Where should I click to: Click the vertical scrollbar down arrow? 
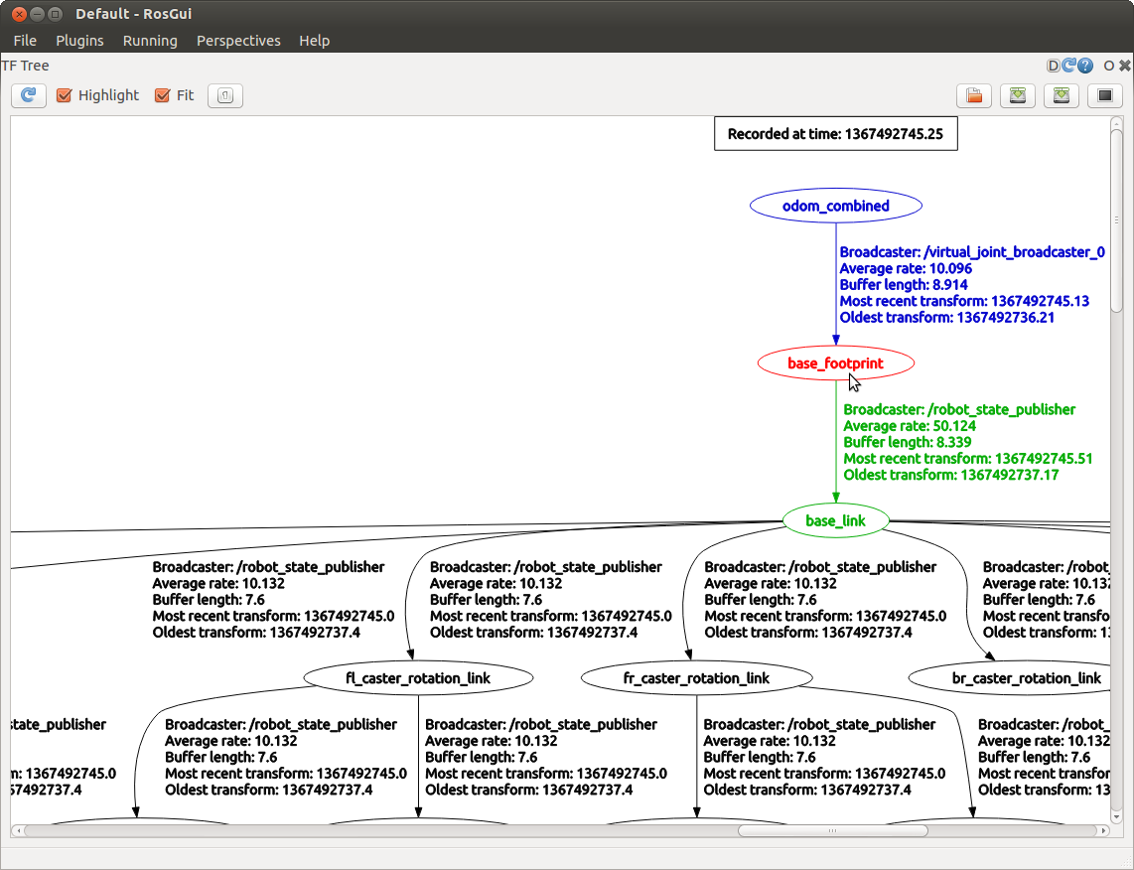tap(1117, 817)
